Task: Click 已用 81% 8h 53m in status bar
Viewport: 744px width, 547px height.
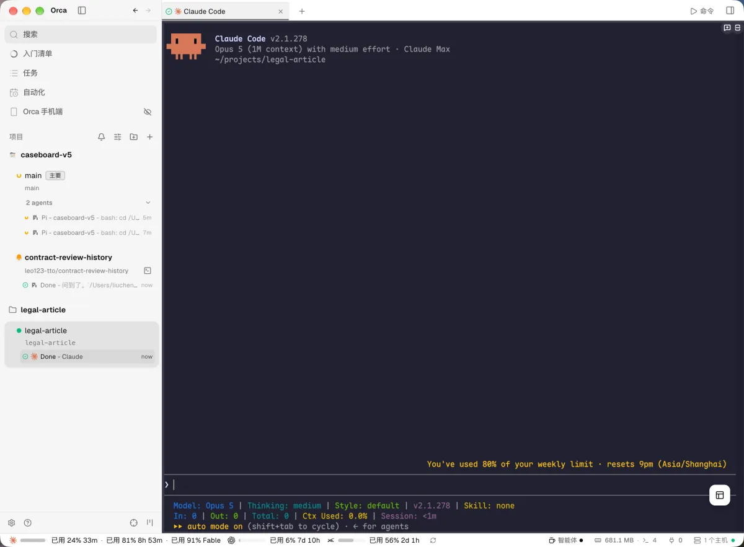Action: click(135, 540)
